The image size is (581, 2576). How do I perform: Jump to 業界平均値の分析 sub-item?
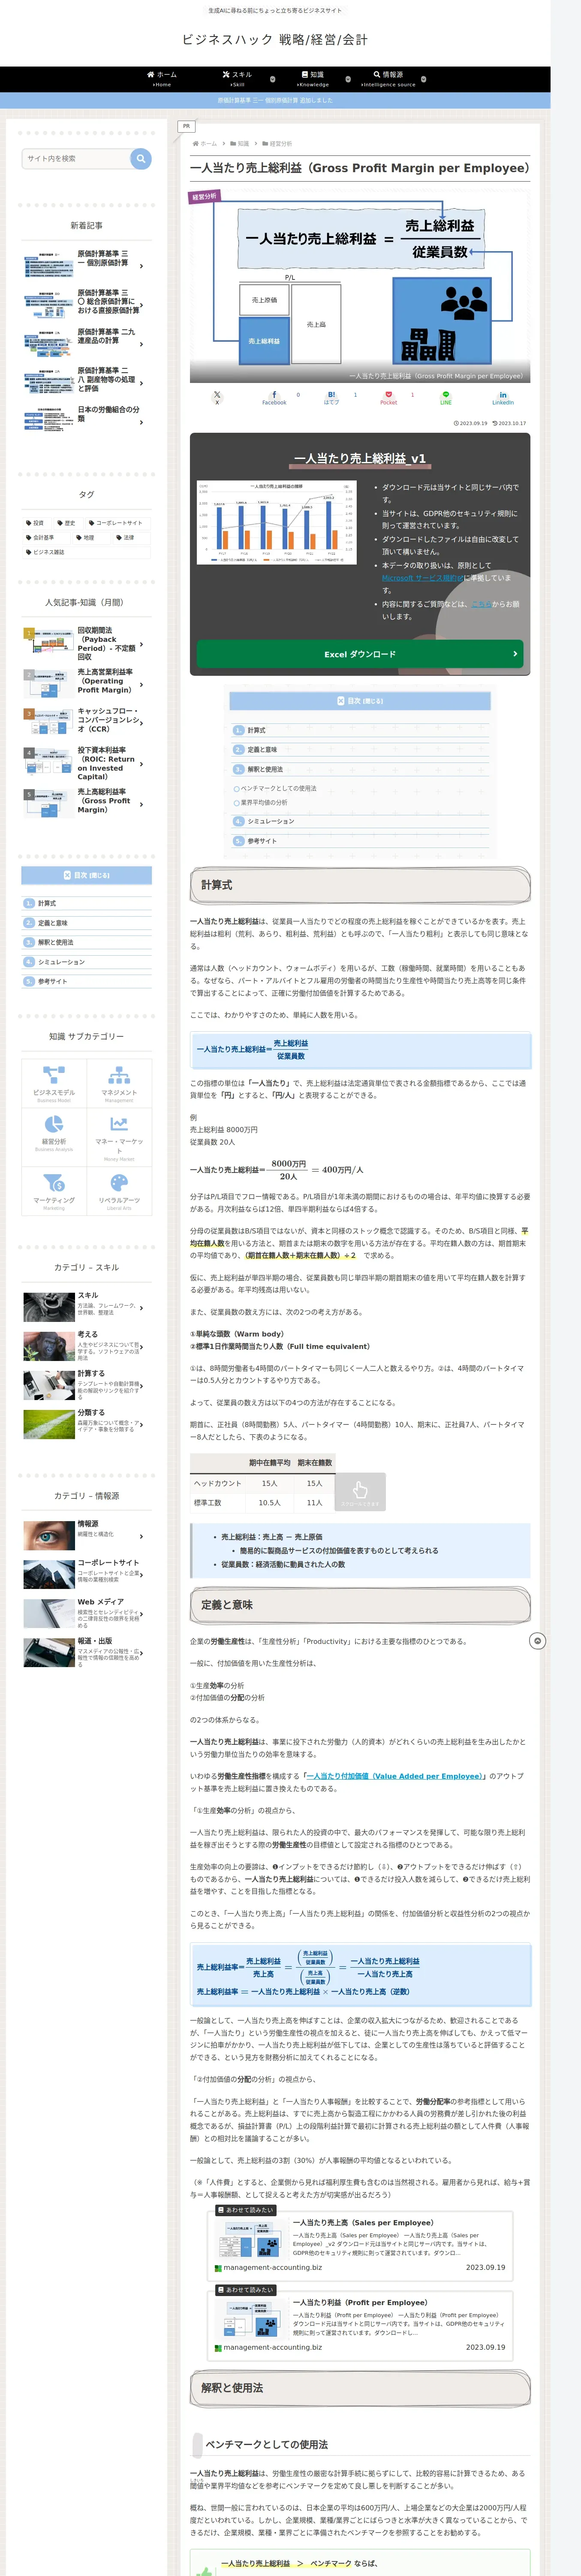[x=264, y=802]
